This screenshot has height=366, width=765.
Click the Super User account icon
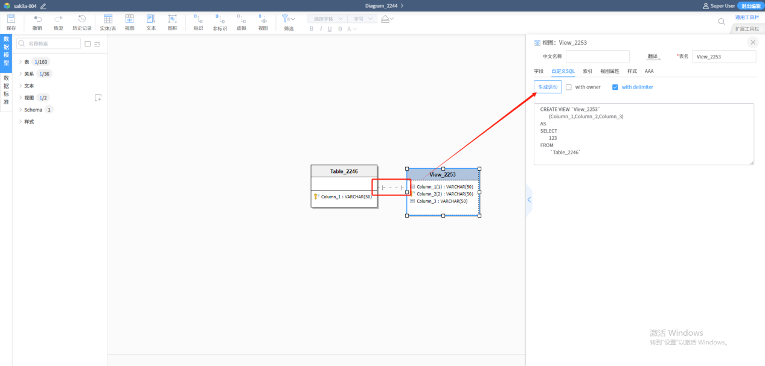coord(706,5)
